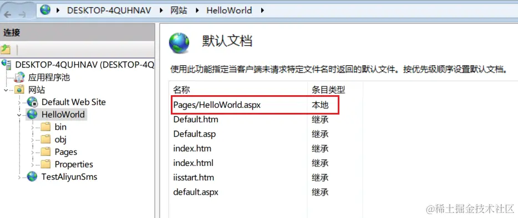518x218 pixels.
Task: Select the Default.asp document entry
Action: pos(194,134)
